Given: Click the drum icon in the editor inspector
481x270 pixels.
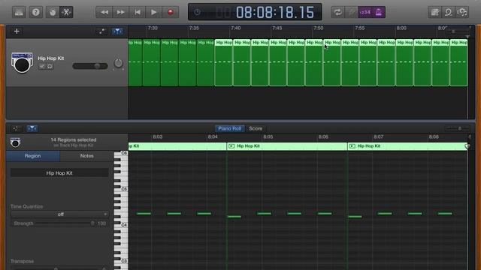Looking at the screenshot, I should point(15,142).
